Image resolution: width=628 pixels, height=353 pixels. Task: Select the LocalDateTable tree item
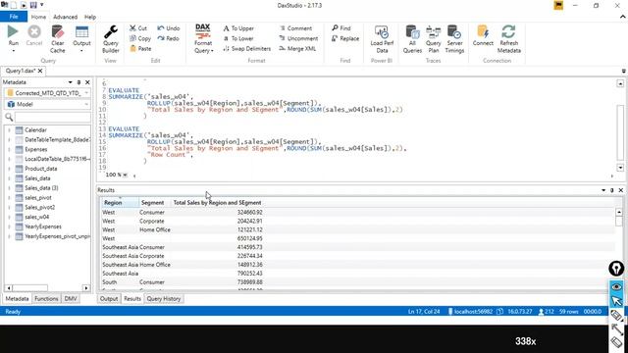click(56, 159)
